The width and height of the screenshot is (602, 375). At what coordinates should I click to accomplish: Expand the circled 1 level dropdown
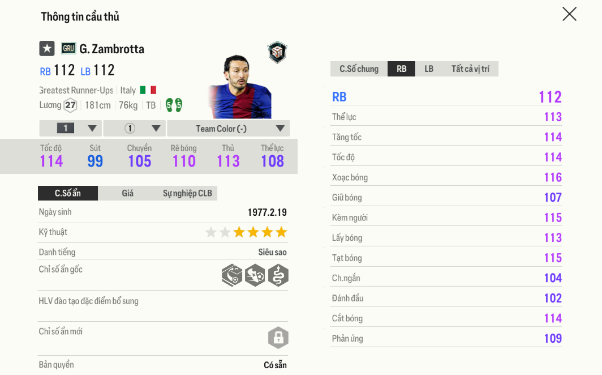(x=135, y=129)
